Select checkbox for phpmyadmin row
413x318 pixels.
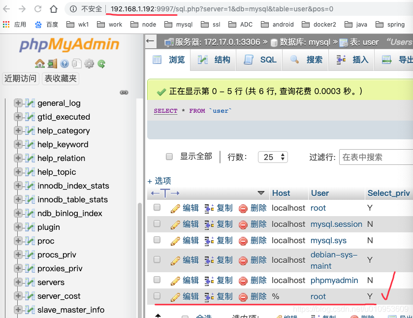157,280
